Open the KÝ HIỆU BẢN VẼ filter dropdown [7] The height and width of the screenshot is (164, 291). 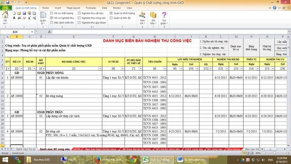140,69
